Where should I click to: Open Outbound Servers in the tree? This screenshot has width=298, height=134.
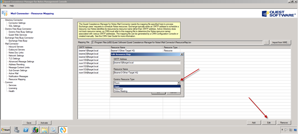[x=17, y=50]
